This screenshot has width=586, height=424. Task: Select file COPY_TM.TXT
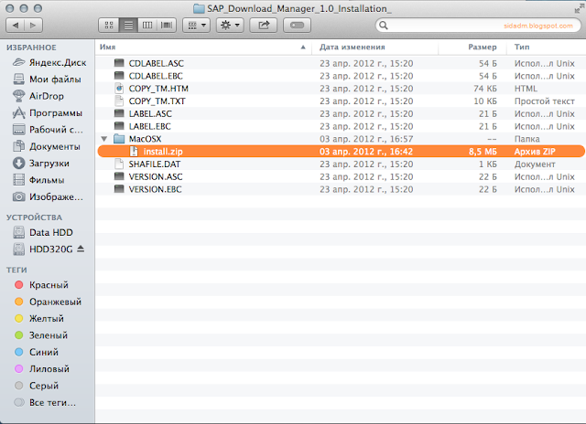(x=340, y=101)
